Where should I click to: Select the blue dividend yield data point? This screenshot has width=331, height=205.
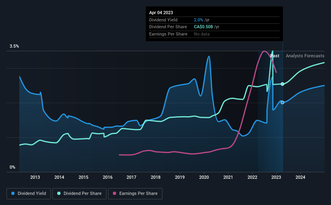point(283,102)
